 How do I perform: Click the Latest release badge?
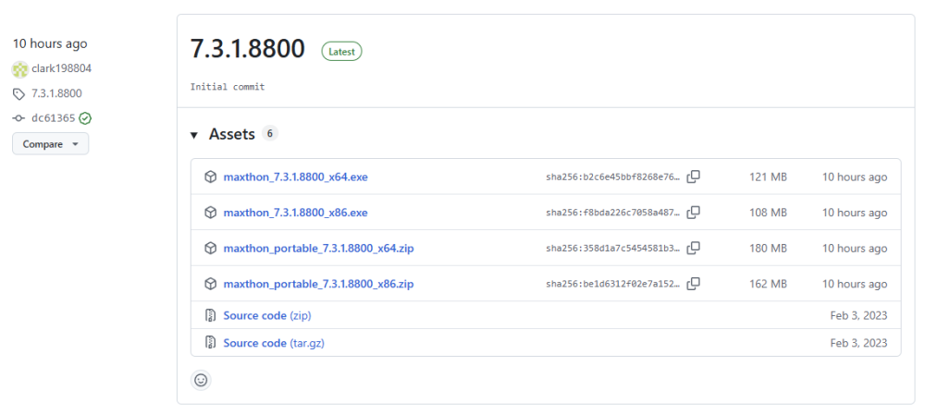pyautogui.click(x=341, y=52)
